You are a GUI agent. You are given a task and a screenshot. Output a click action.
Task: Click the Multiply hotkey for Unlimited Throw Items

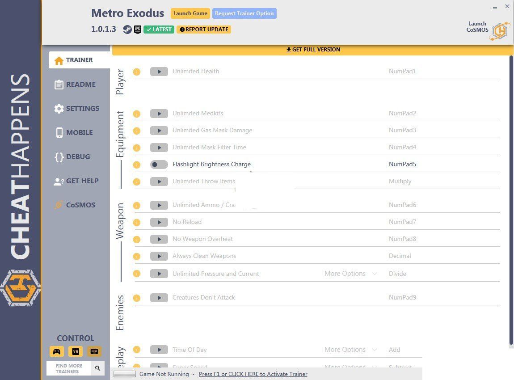point(400,182)
